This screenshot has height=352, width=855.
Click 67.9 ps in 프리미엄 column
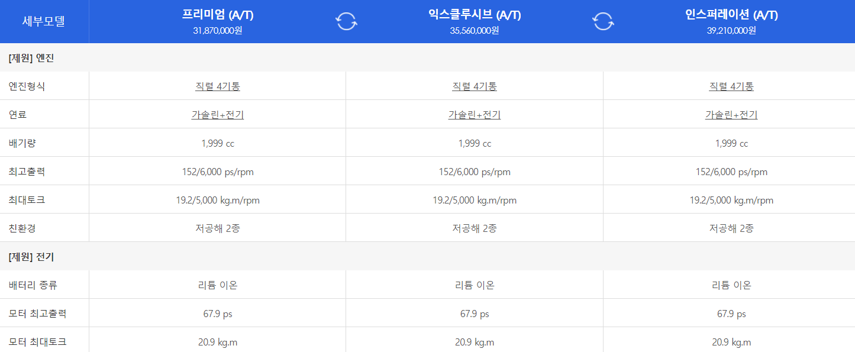click(218, 314)
